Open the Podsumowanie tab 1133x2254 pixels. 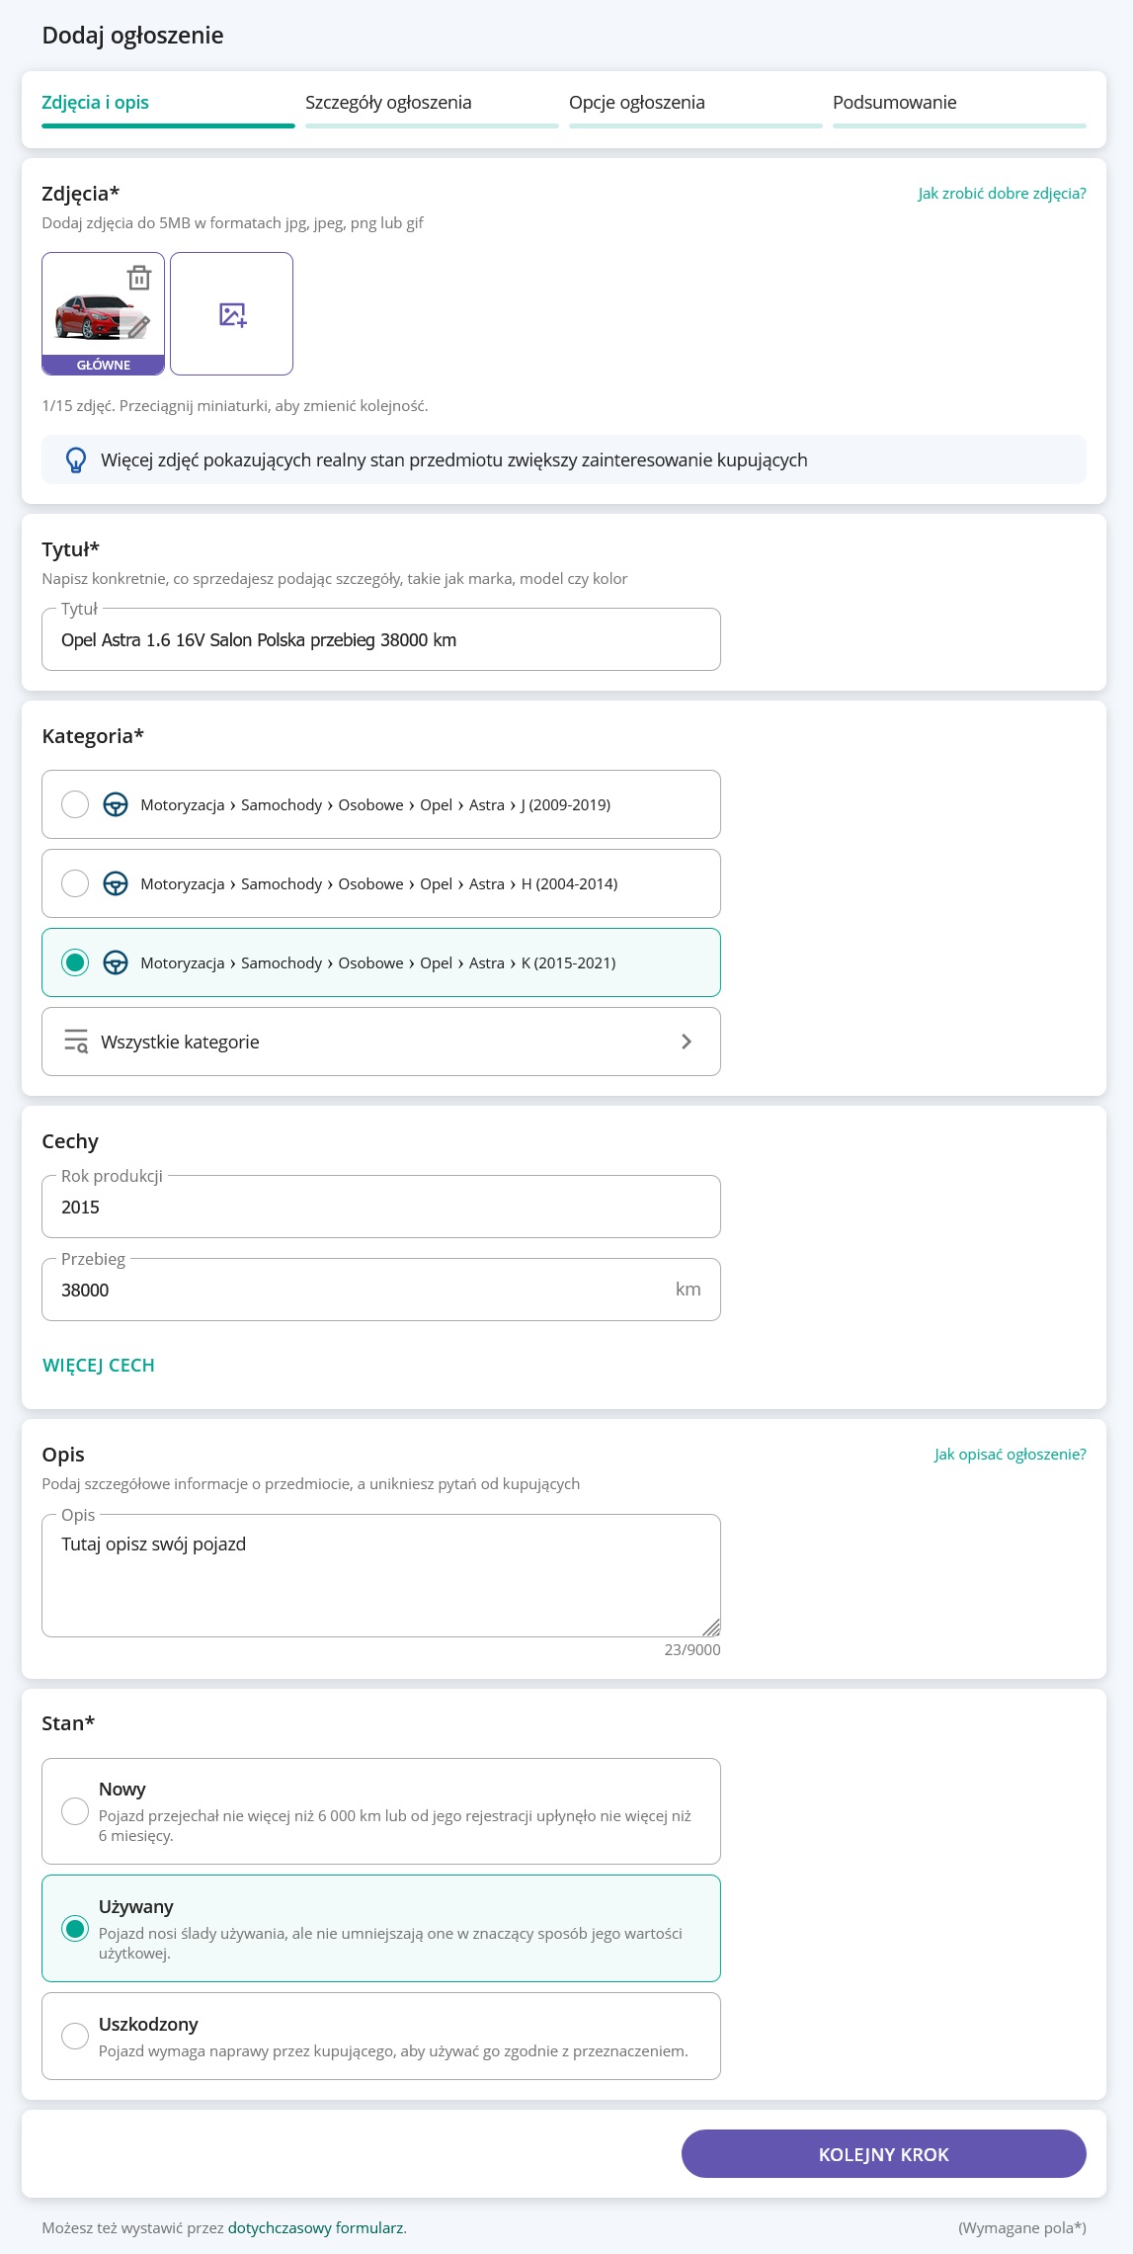pos(894,103)
